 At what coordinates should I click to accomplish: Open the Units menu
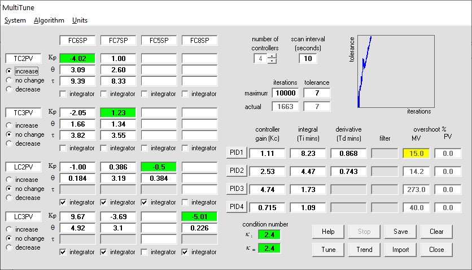(x=80, y=20)
